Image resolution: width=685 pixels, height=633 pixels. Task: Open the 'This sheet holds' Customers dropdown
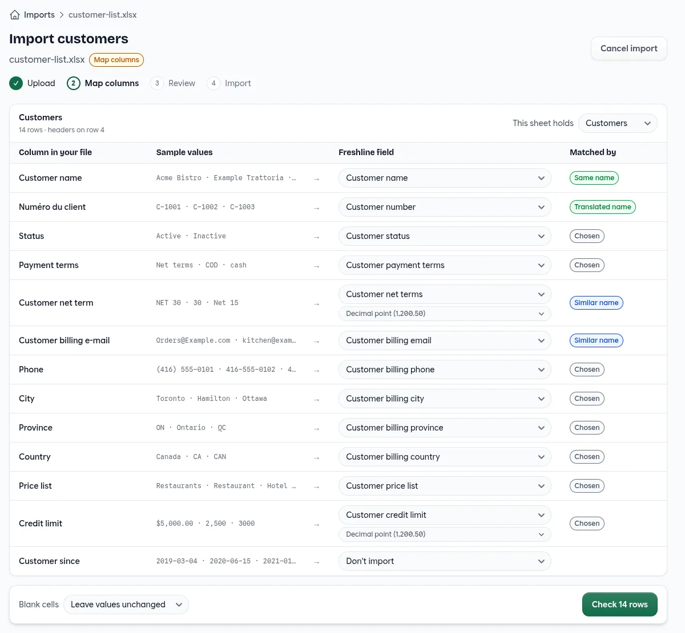point(618,123)
